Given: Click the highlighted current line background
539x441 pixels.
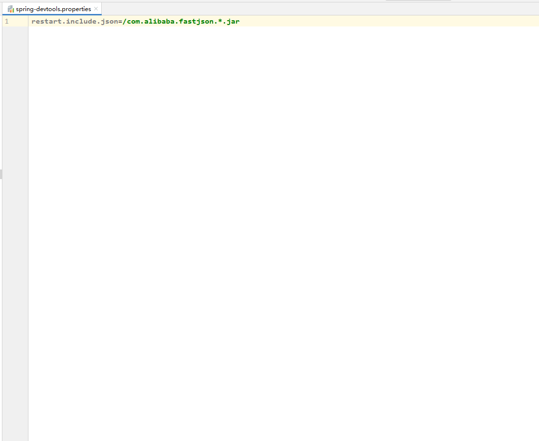Looking at the screenshot, I should [x=337, y=21].
